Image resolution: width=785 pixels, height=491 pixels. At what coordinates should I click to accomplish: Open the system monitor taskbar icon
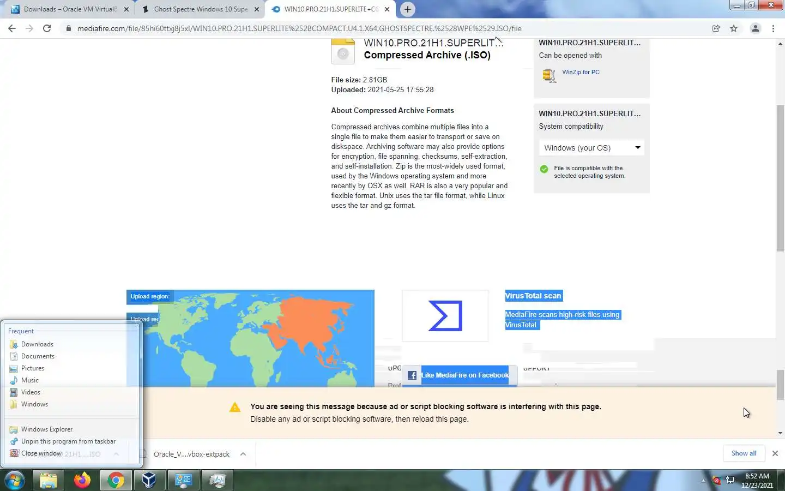pos(217,480)
